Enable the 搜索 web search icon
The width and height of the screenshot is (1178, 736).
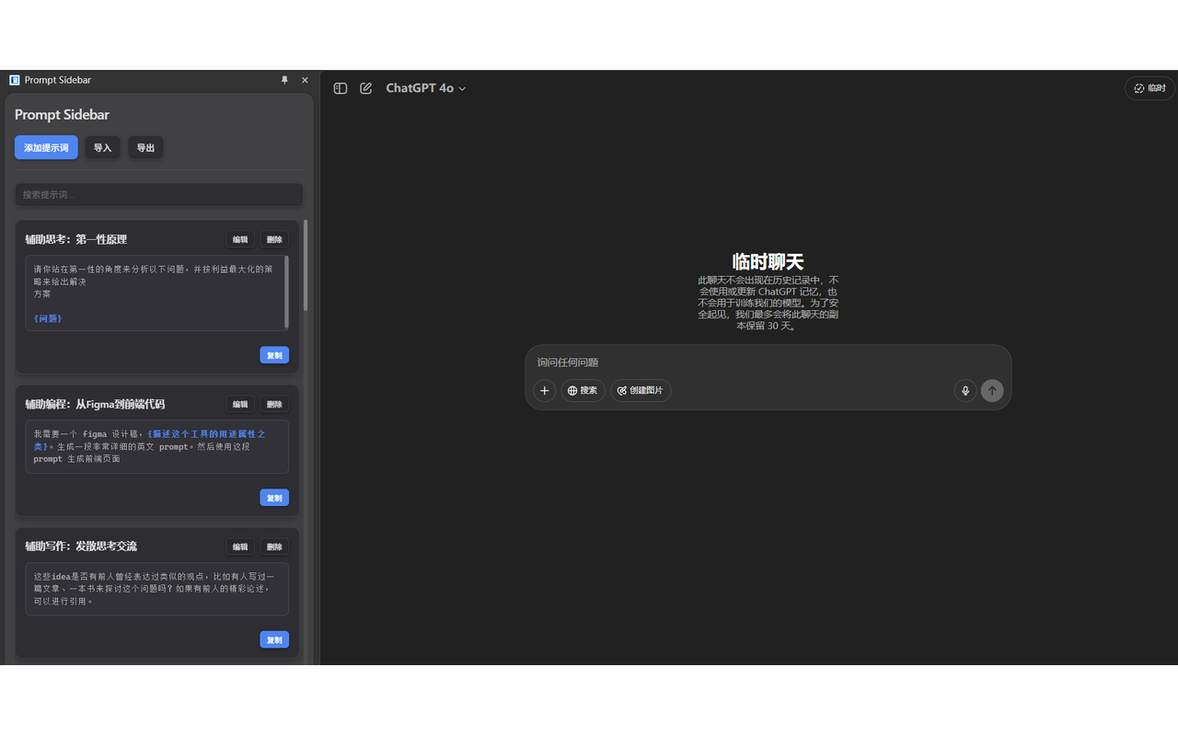[x=583, y=390]
